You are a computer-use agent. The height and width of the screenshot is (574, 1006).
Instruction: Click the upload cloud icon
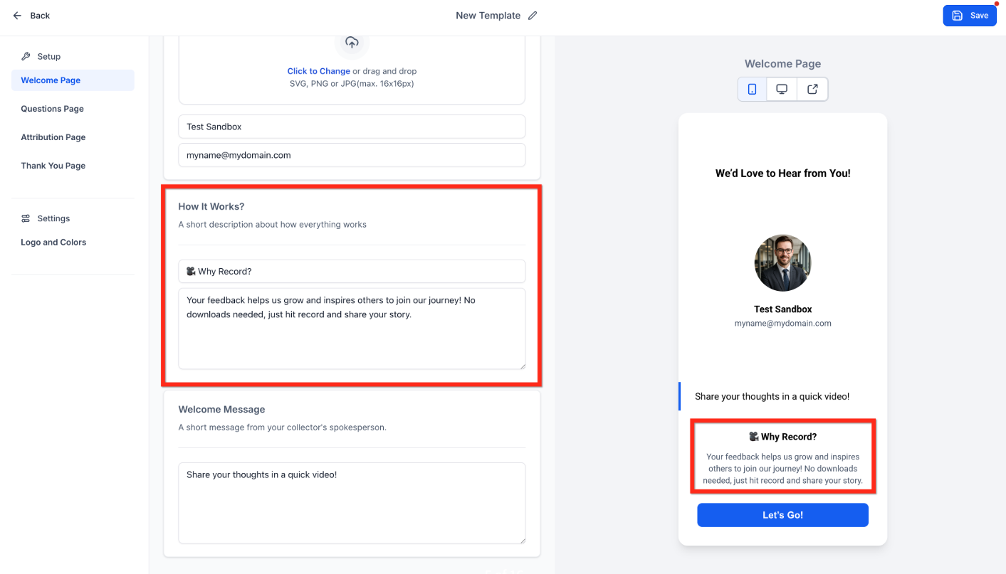pos(352,43)
